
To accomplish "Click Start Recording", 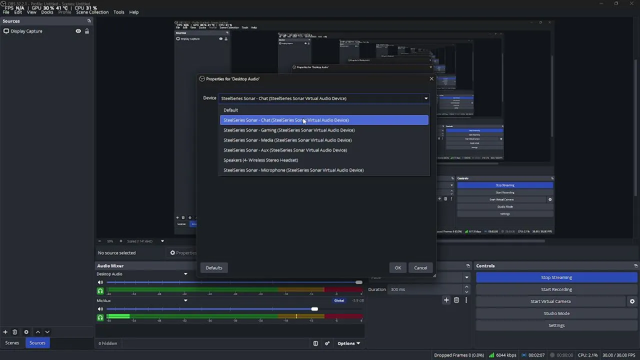I will (556, 289).
